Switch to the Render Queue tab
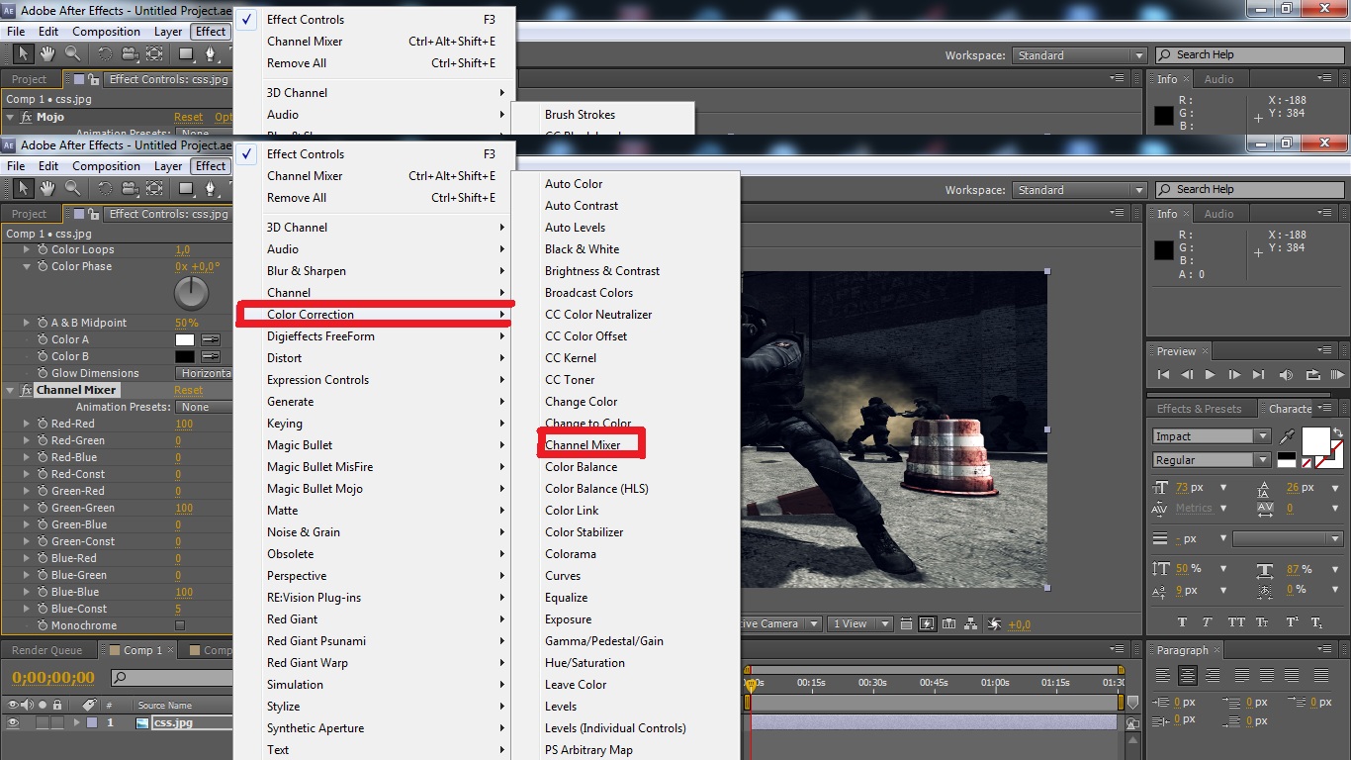The width and height of the screenshot is (1351, 760). (x=47, y=650)
